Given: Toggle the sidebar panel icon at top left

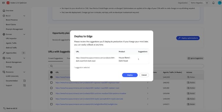Looking at the screenshot, I should pyautogui.click(x=4, y=3).
